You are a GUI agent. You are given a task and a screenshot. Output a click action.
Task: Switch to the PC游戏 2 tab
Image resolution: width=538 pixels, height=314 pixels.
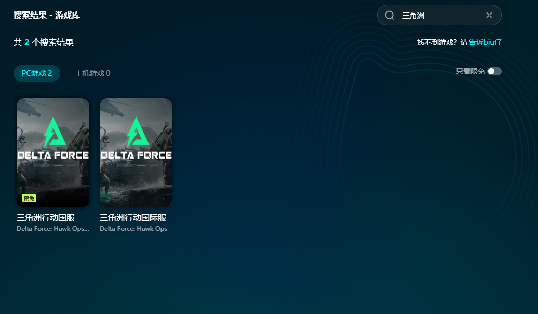37,73
